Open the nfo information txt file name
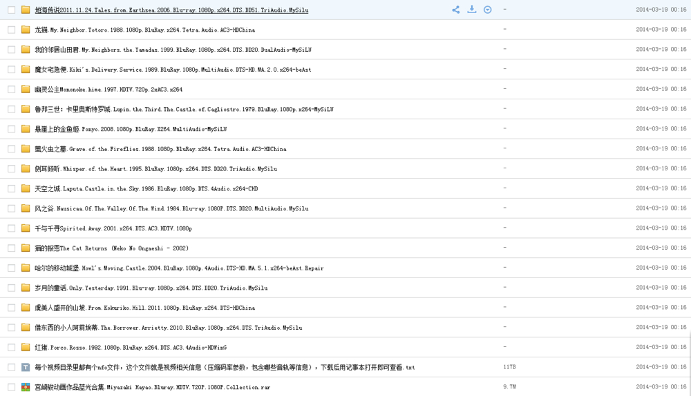The image size is (691, 396). [x=225, y=367]
